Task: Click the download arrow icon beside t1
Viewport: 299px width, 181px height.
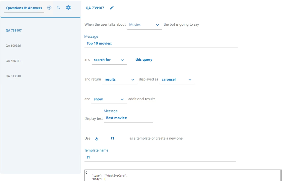Action: 97,138
